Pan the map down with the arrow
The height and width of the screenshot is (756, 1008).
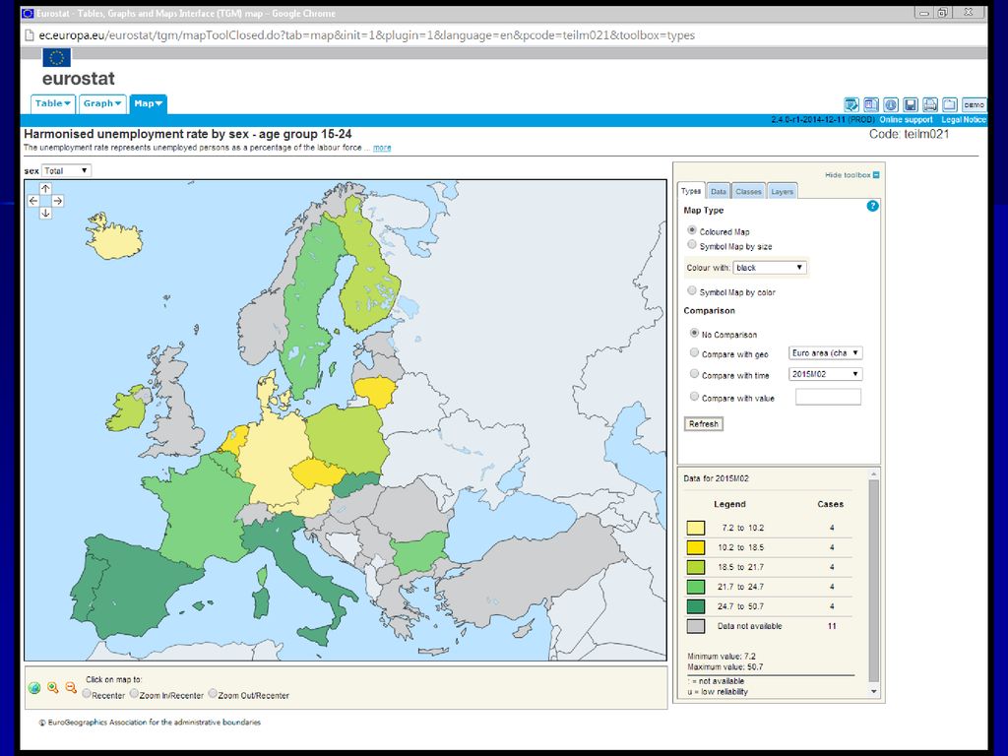point(45,213)
